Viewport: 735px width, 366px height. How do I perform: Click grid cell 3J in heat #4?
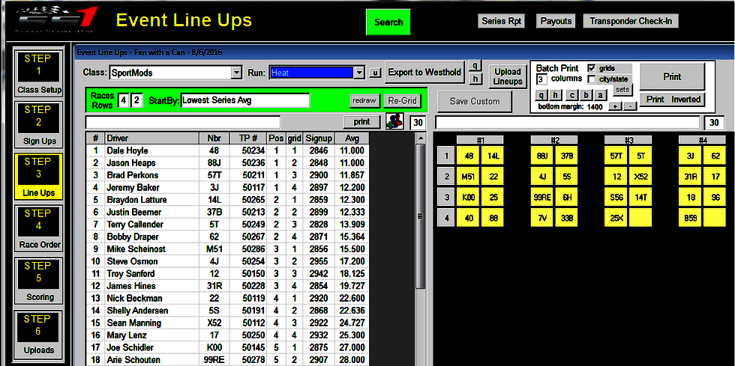691,156
